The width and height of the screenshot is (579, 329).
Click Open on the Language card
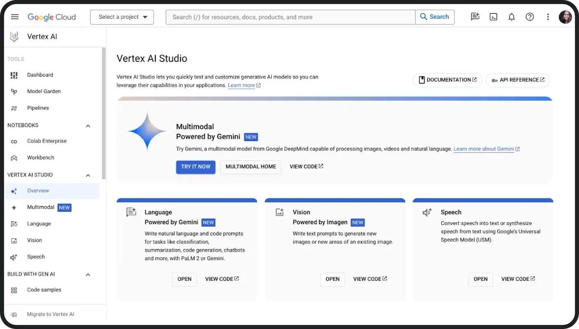(x=184, y=279)
